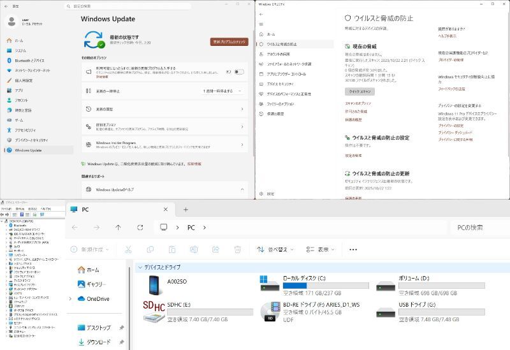This screenshot has height=350, width=510.
Task: Click the user account avatar in Settings
Action: tap(11, 22)
